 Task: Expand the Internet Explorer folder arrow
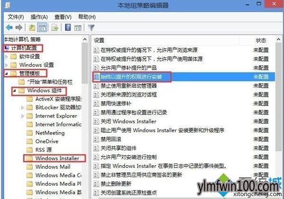coord(22,116)
